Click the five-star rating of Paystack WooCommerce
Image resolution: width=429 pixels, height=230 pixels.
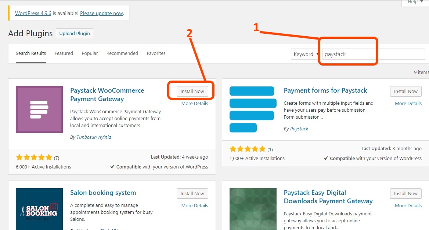coord(33,157)
